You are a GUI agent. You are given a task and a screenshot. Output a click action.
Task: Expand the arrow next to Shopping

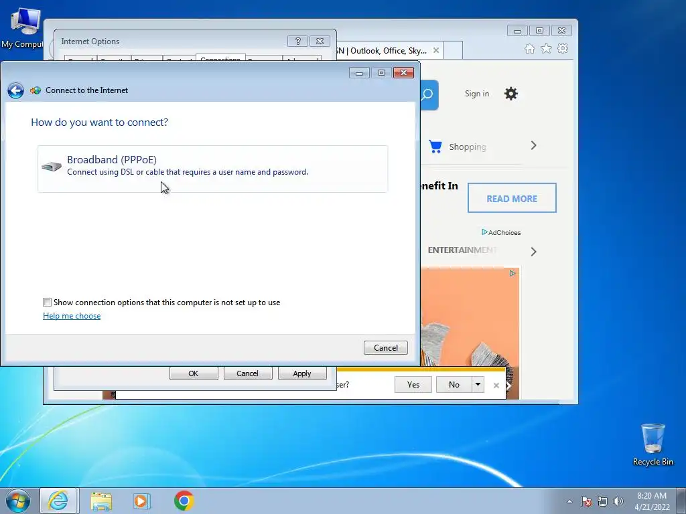pos(533,145)
